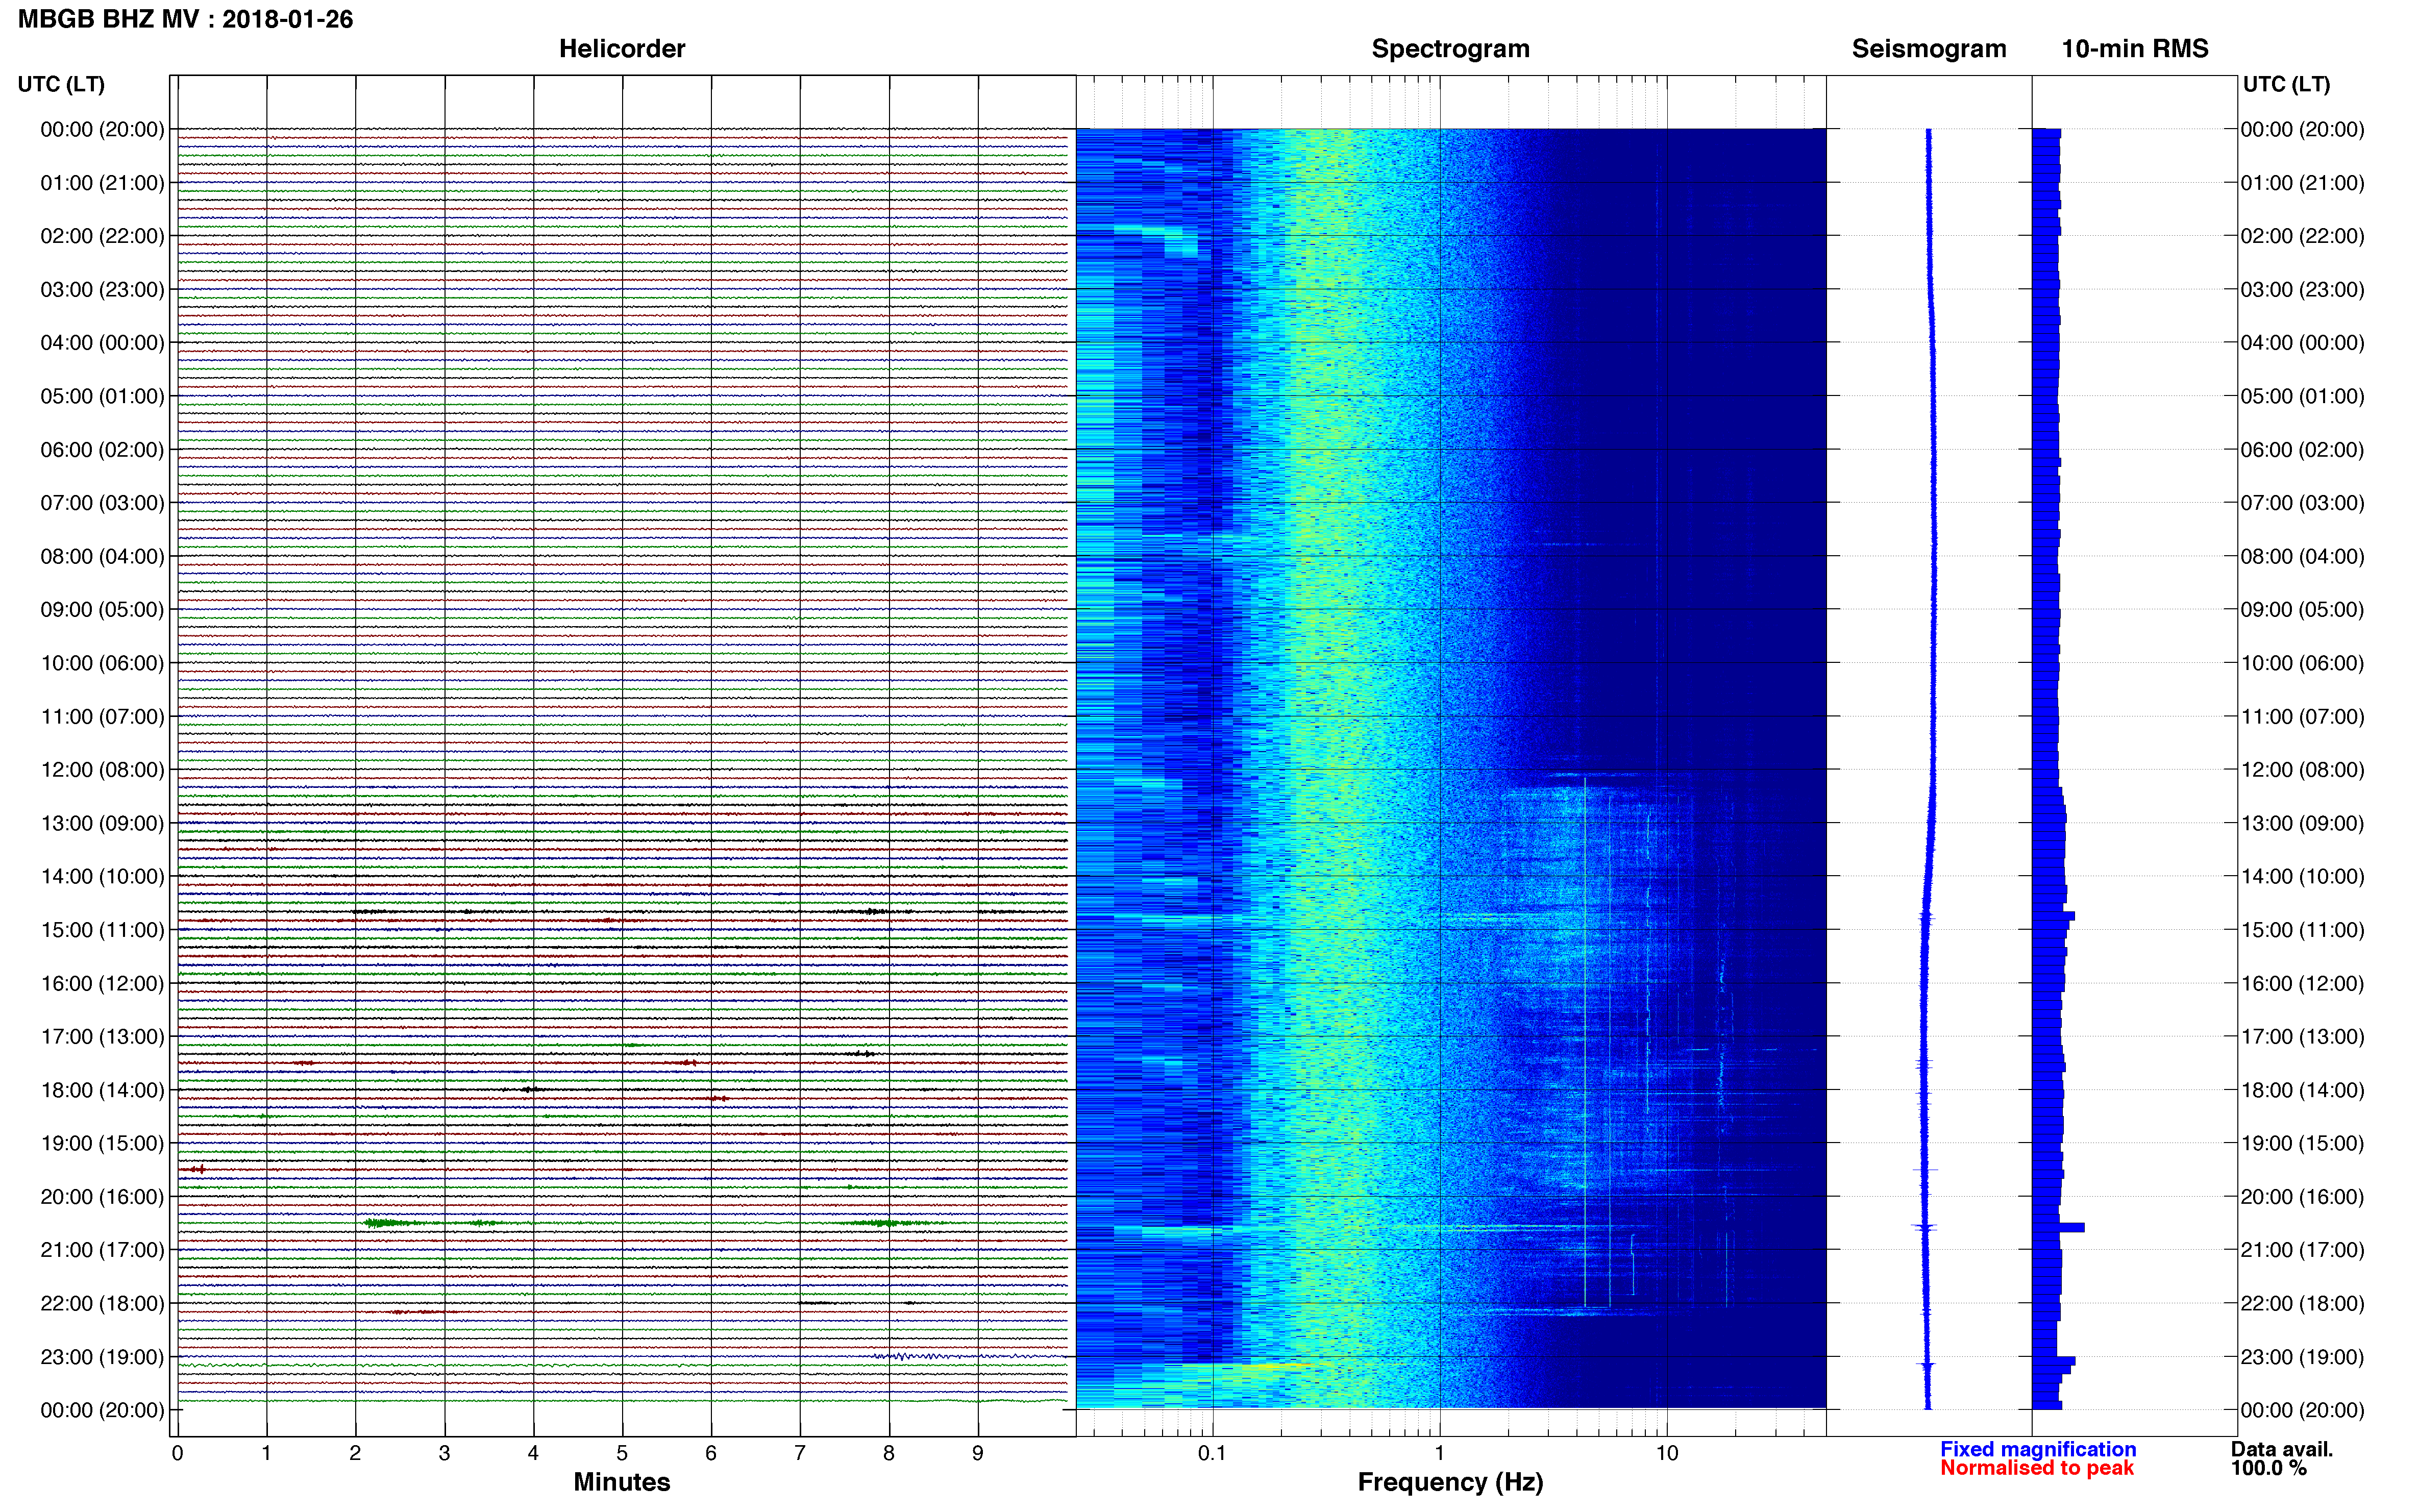
Task: Click the Frequency (Hz) axis title
Action: click(x=1450, y=1482)
